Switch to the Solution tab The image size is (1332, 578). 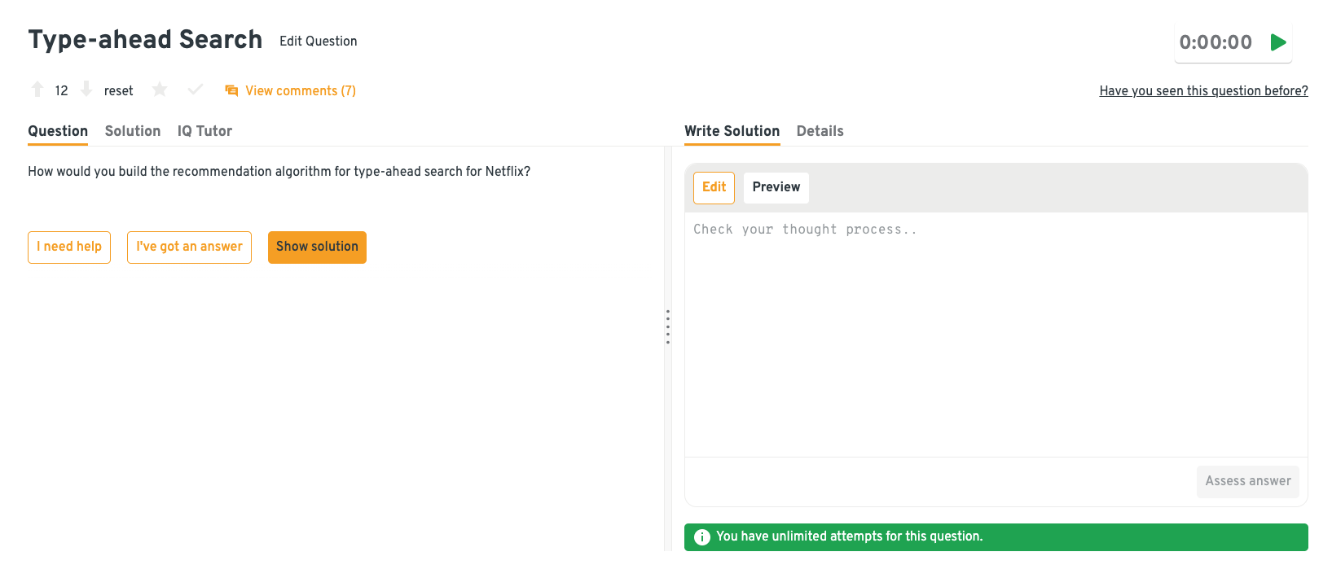tap(133, 131)
